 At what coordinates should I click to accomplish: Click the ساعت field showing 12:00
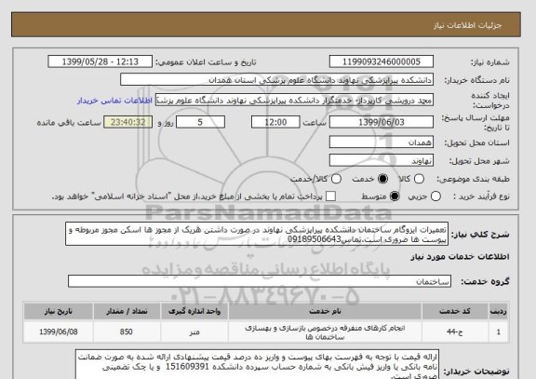click(x=275, y=122)
